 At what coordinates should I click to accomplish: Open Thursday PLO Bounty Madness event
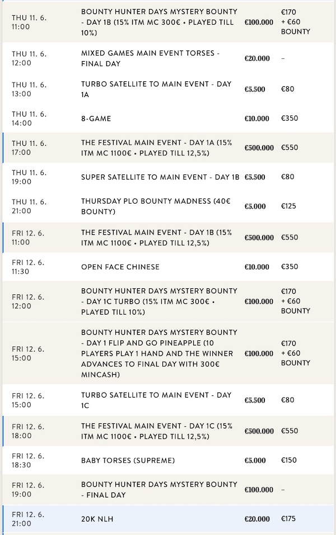pyautogui.click(x=168, y=206)
